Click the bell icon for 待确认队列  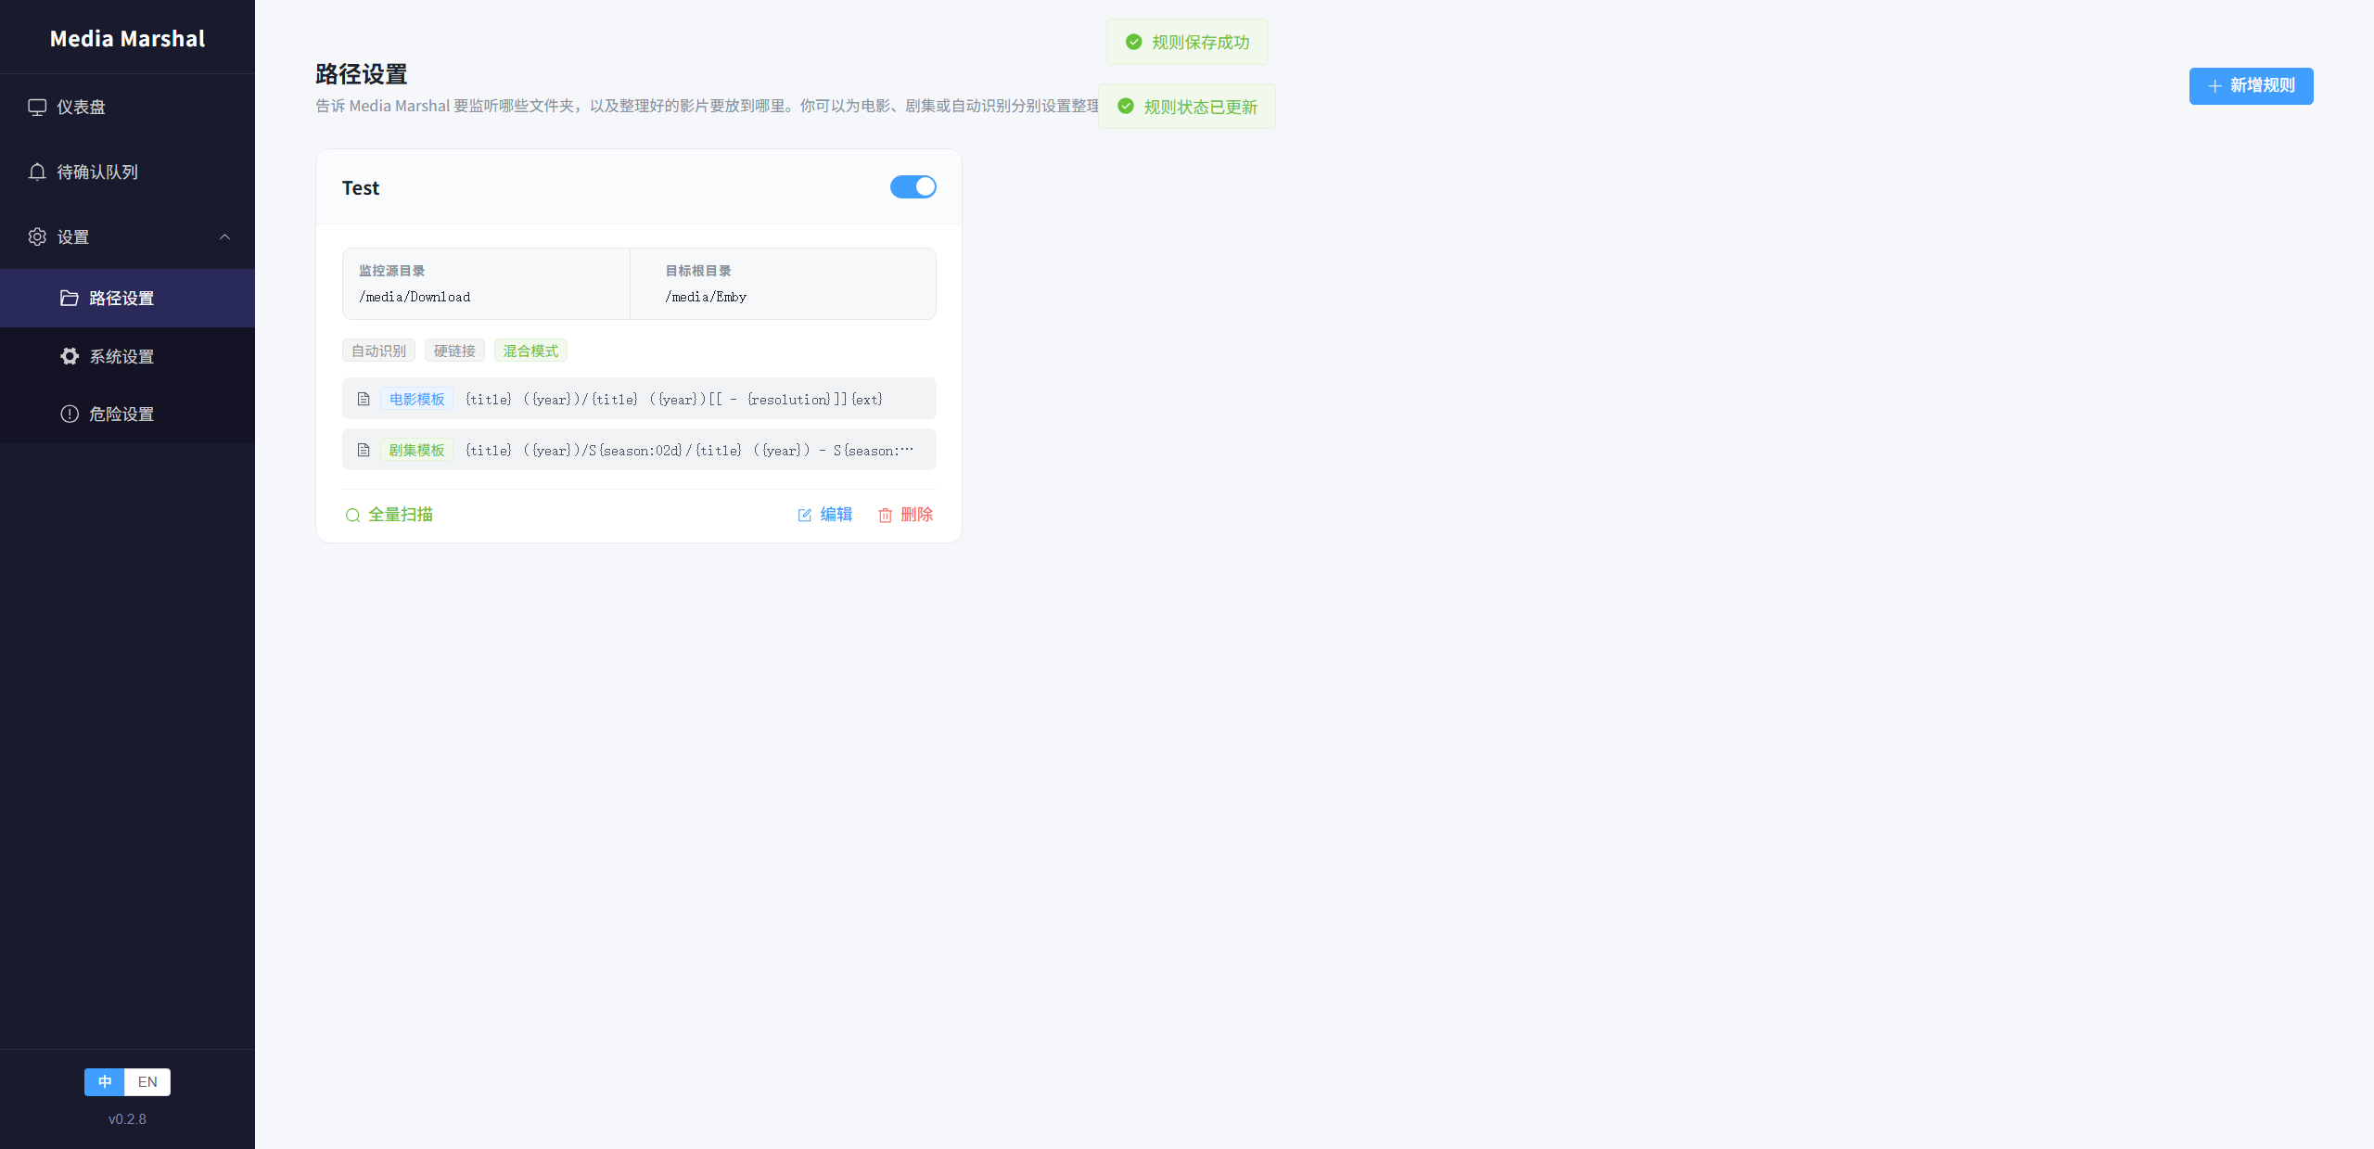pos(37,172)
